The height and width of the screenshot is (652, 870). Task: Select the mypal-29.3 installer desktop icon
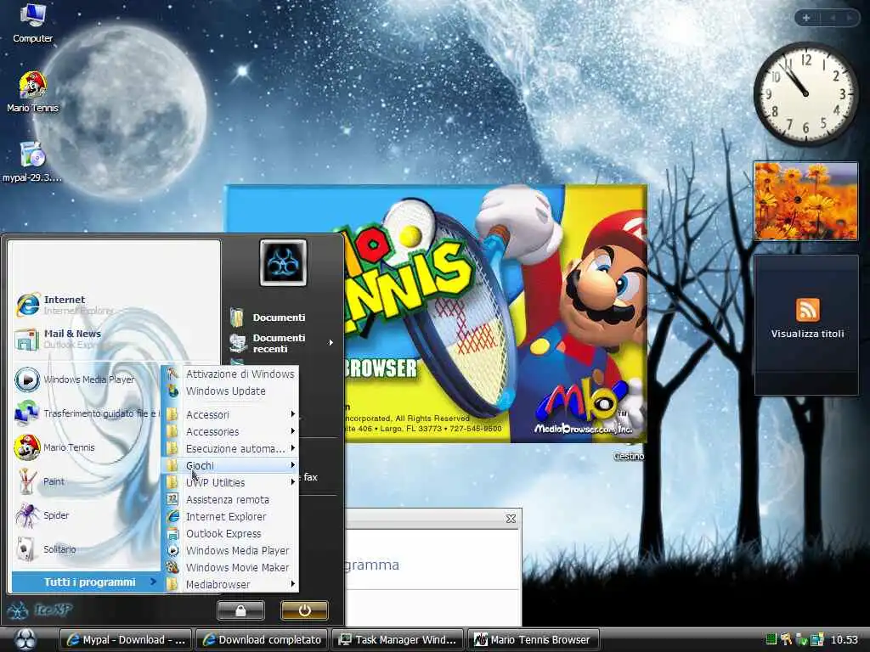(32, 162)
